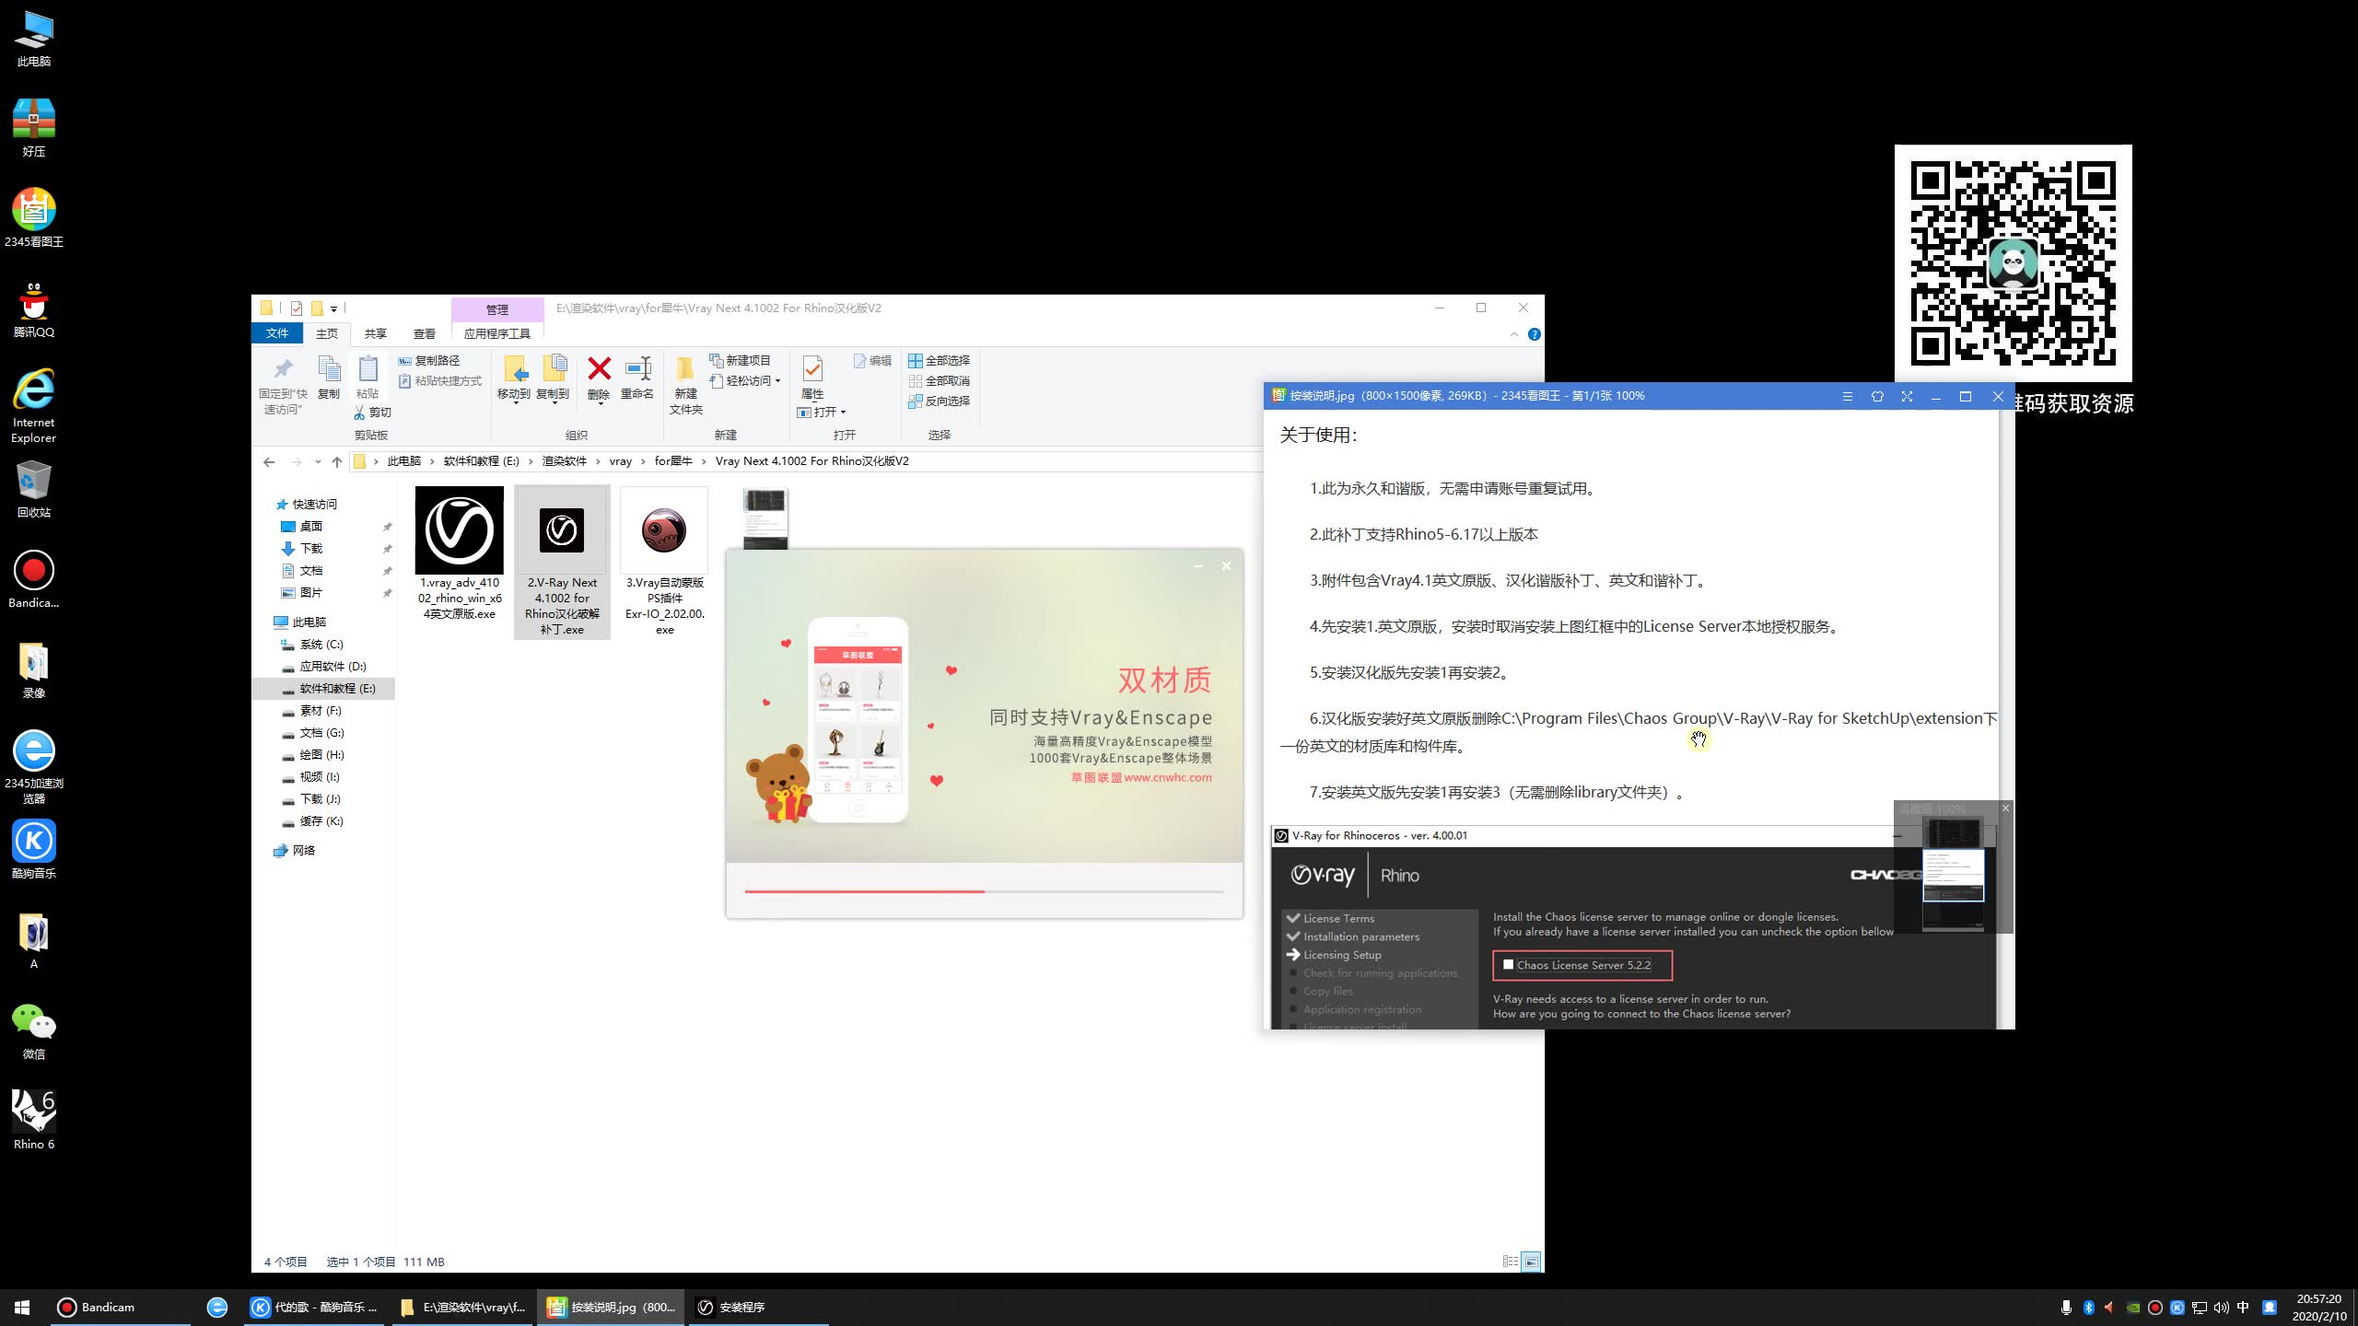The width and height of the screenshot is (2358, 1326).
Task: Click Bluetooth icon in system tray
Action: (x=2088, y=1308)
